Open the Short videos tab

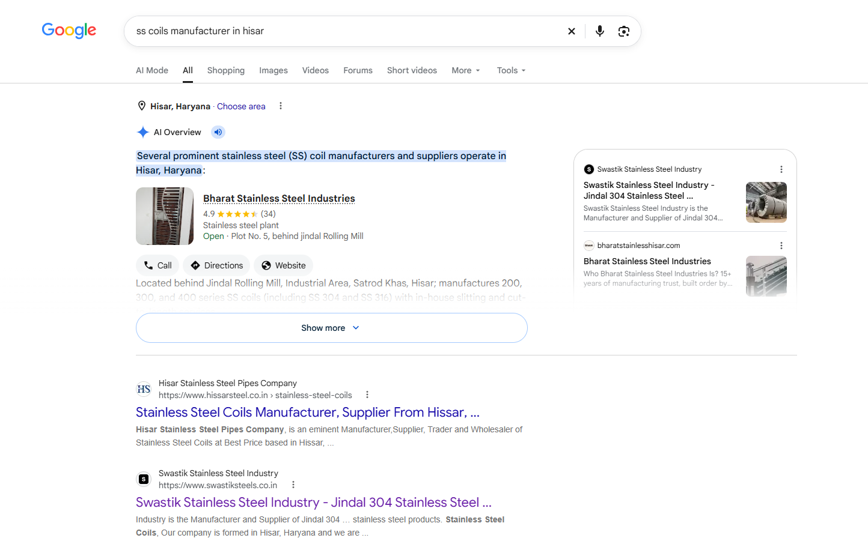tap(412, 70)
